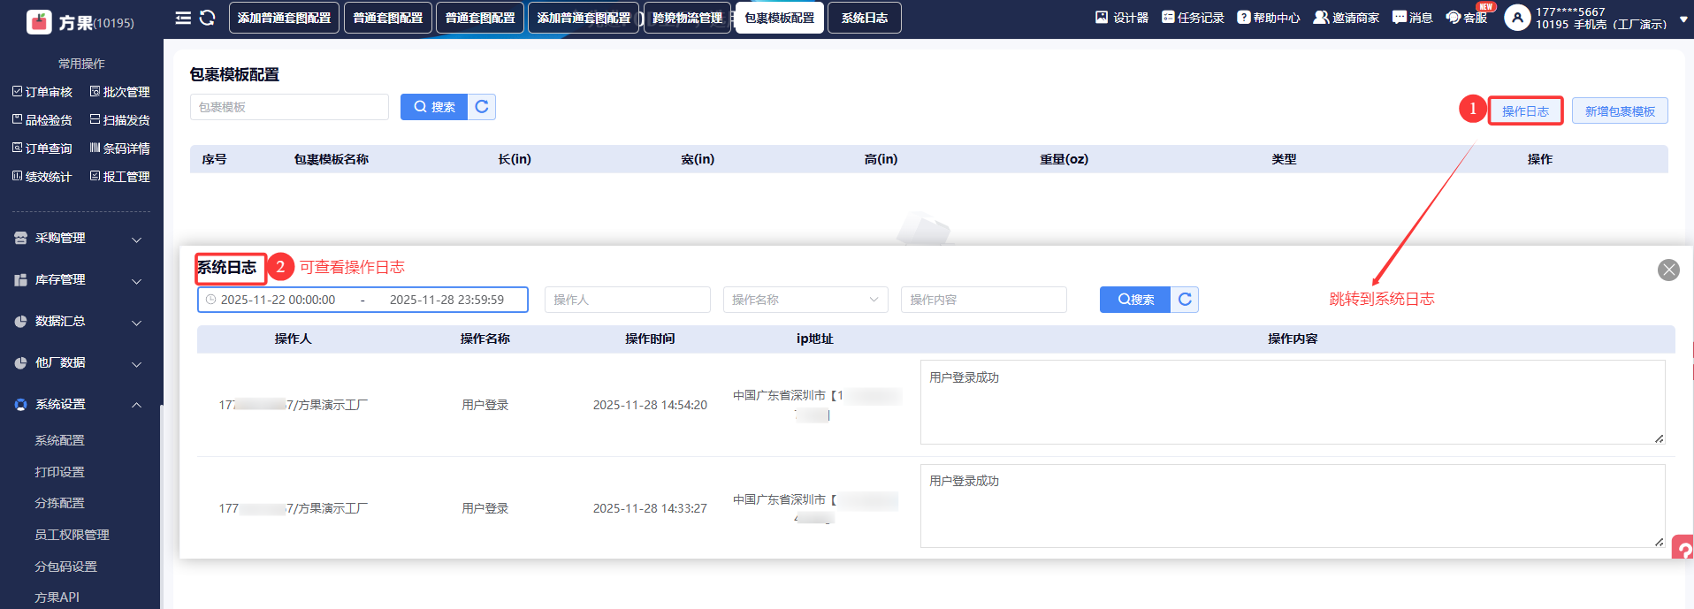Click the refresh icon in the top bar
The image size is (1694, 609).
(208, 18)
